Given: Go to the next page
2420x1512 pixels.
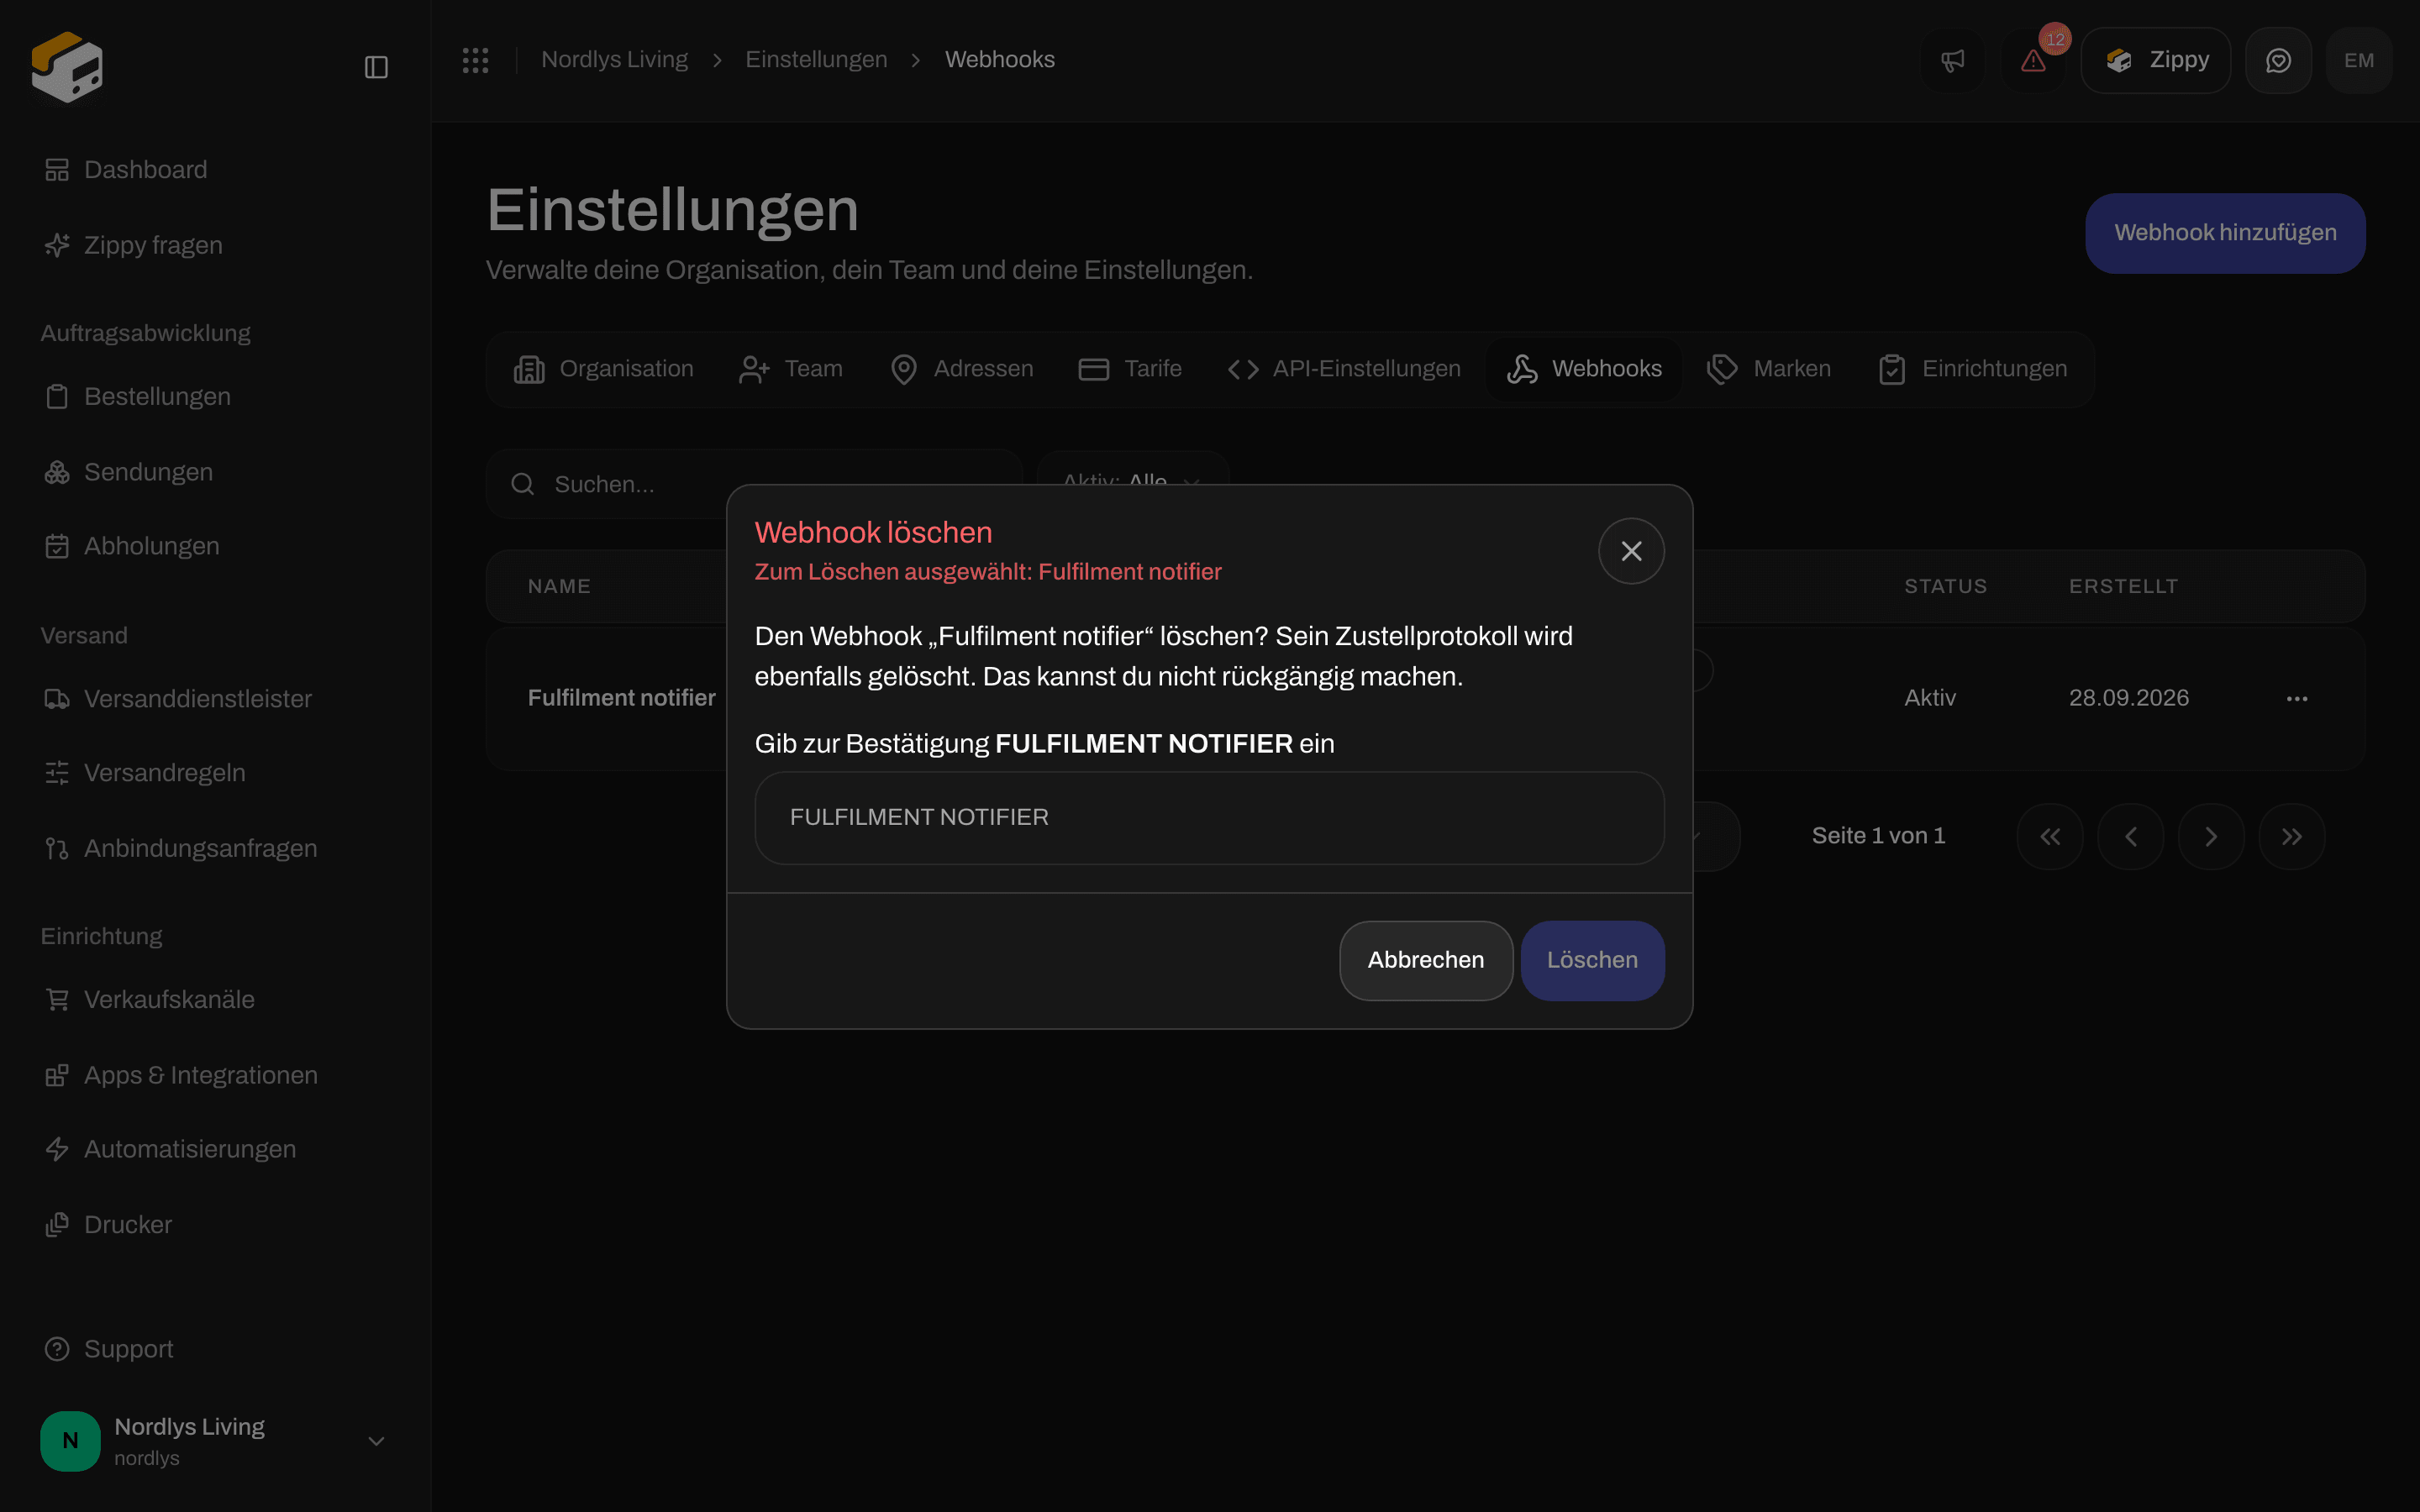Looking at the screenshot, I should (2211, 837).
